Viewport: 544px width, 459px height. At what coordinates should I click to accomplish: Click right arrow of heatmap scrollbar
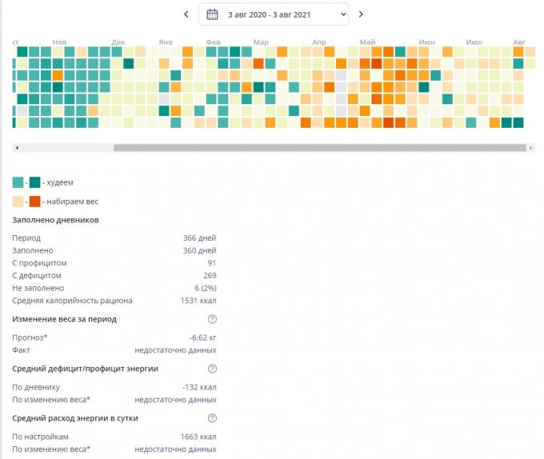coord(530,148)
